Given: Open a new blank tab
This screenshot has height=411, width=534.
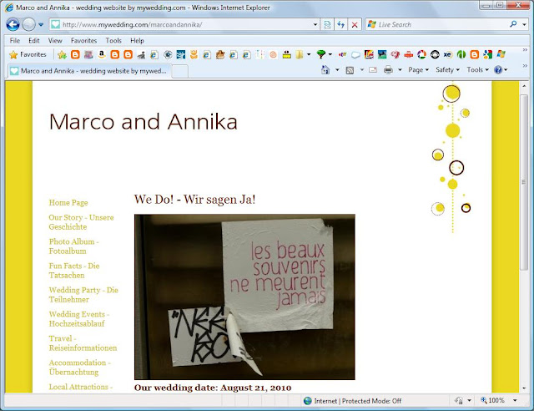Looking at the screenshot, I should [180, 71].
